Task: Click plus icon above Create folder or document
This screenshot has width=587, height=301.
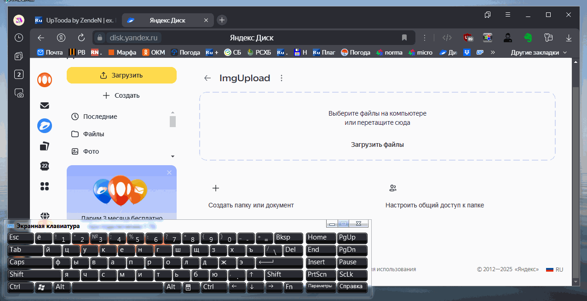Action: tap(215, 188)
